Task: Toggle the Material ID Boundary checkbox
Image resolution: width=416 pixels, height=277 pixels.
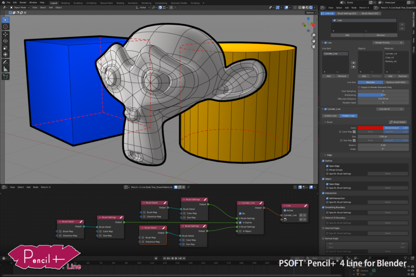Action: [323, 218]
